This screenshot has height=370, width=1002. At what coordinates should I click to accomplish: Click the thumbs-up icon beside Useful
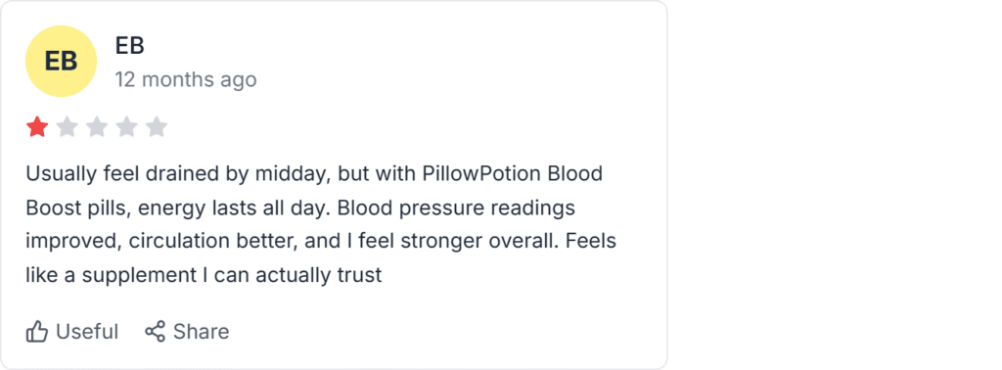pyautogui.click(x=37, y=332)
